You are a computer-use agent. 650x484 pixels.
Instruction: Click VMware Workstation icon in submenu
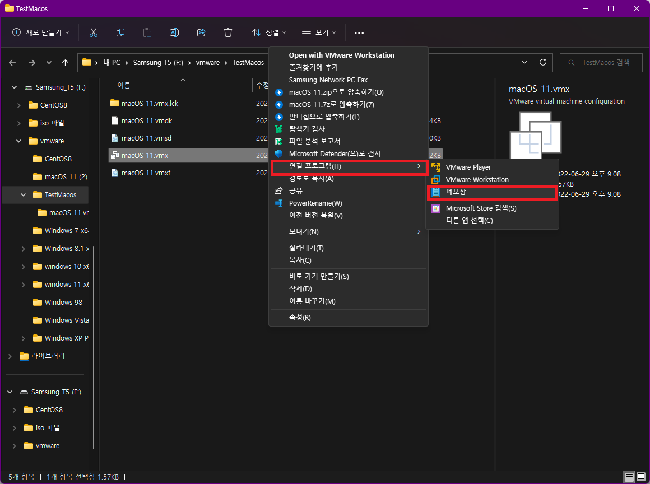point(436,179)
